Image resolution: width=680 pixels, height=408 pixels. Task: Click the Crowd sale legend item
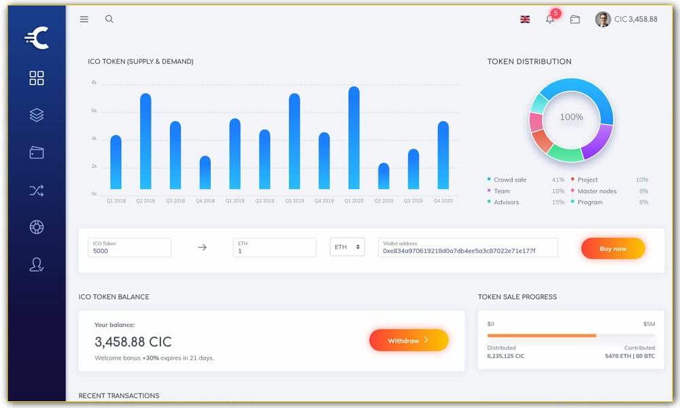click(510, 180)
